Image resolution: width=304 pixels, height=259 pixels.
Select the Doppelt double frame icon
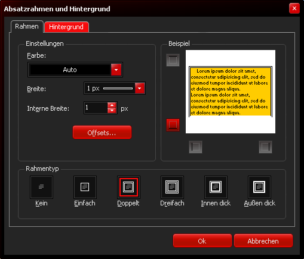pyautogui.click(x=128, y=187)
